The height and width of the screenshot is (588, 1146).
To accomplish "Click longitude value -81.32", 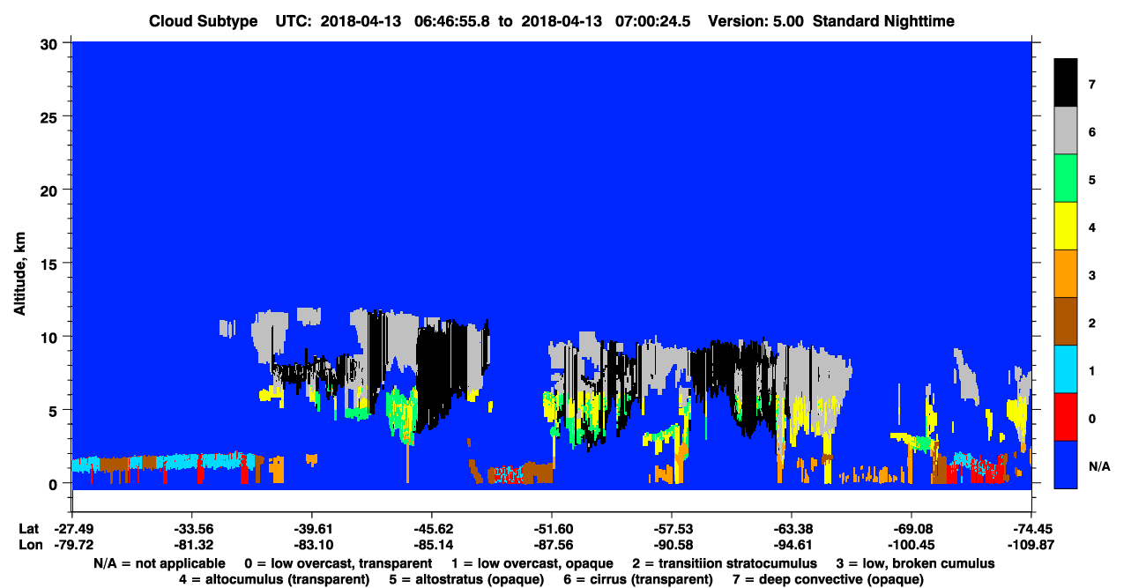I will click(191, 545).
